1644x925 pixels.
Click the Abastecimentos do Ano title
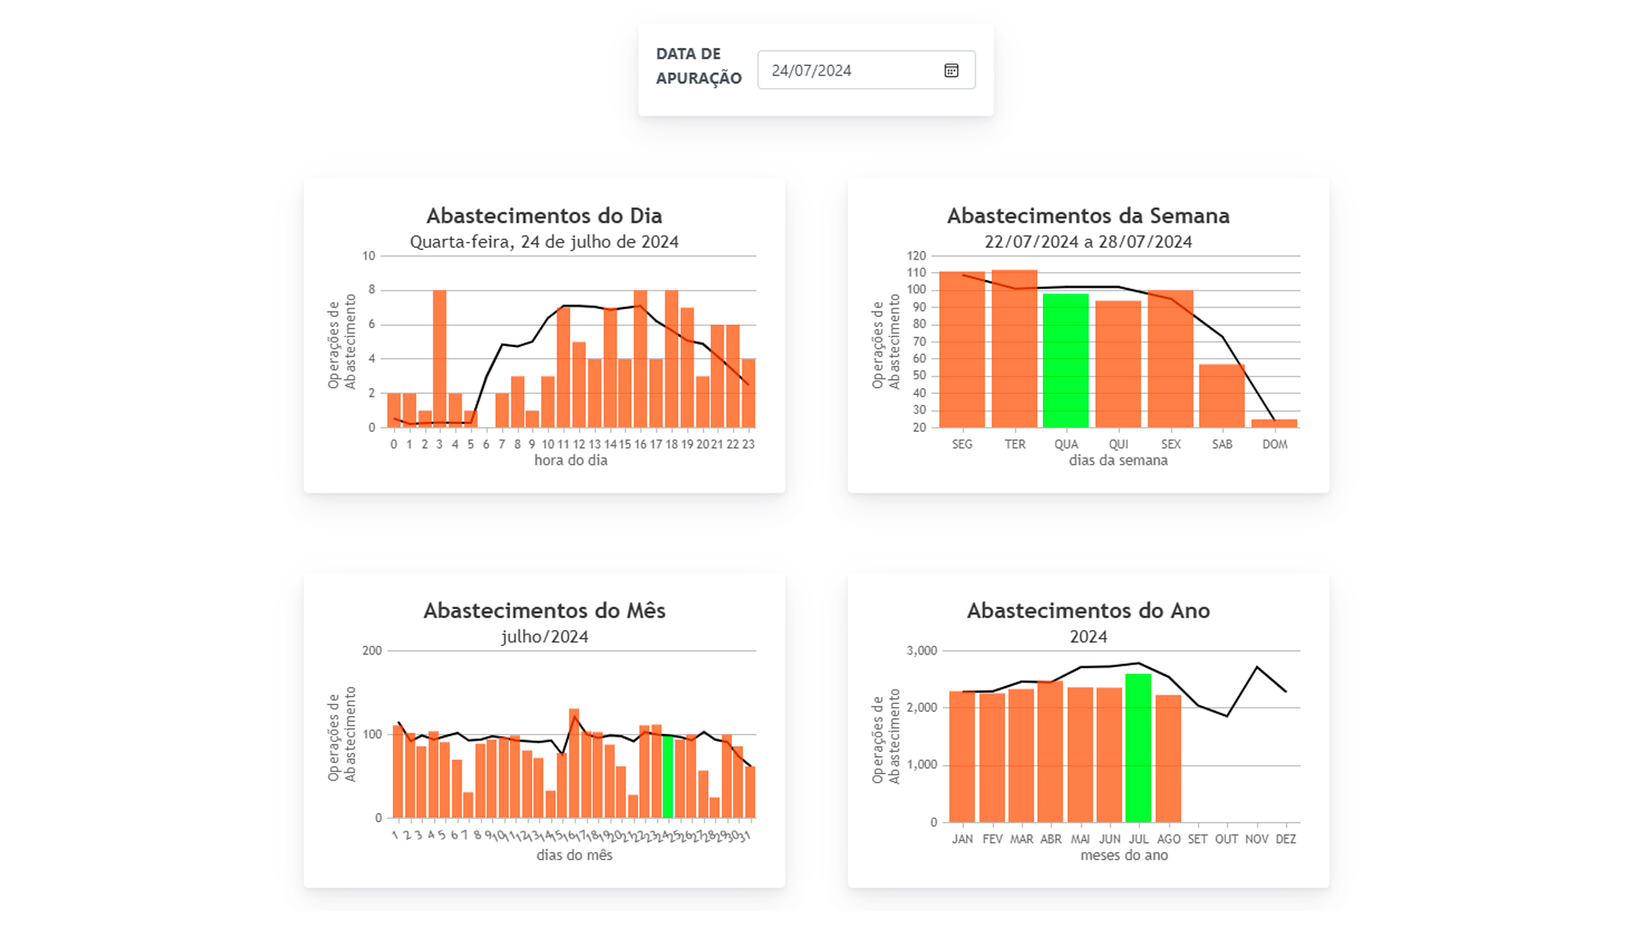point(1087,611)
